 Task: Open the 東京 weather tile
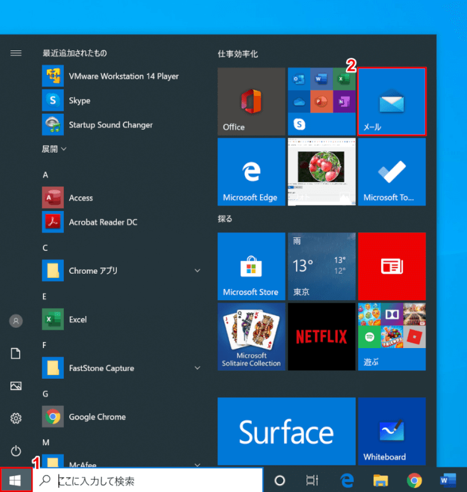(321, 266)
